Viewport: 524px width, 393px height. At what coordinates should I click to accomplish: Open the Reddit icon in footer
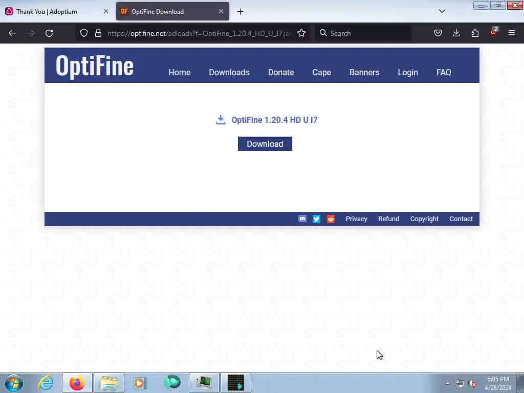point(331,219)
